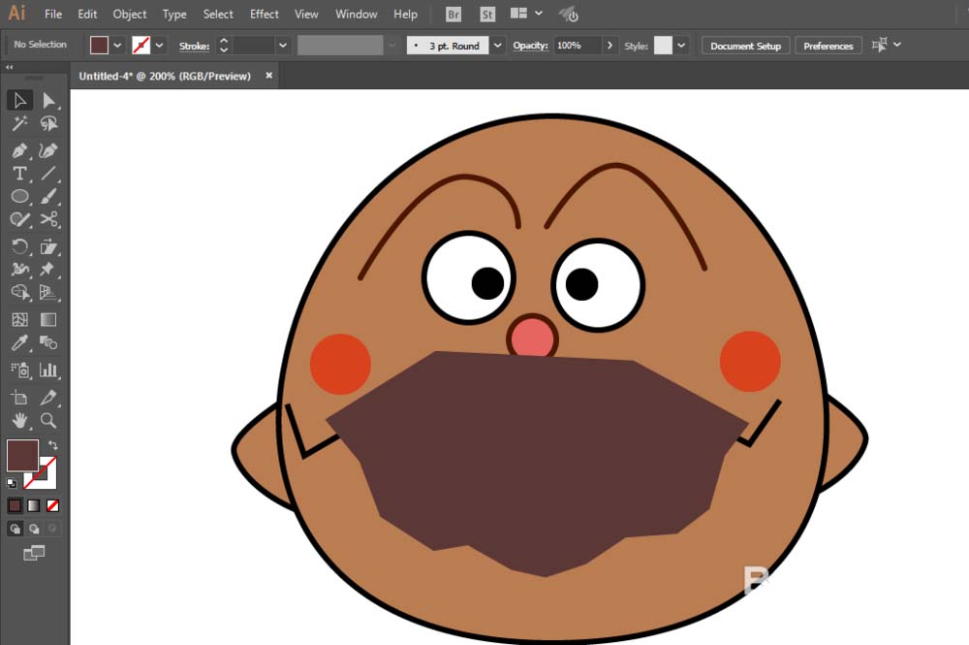Screen dimensions: 969x645
Task: Select the Eyedropper tool
Action: (x=19, y=343)
